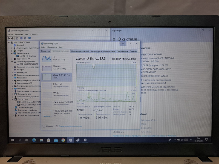Open the Действие menu in Device Manager
This screenshot has height=164, width=219.
point(19,35)
